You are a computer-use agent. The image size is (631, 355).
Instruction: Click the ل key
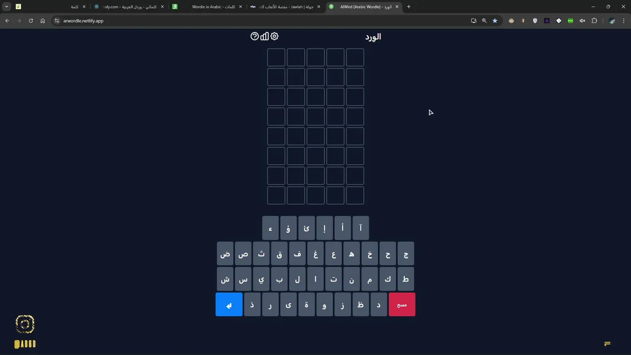[x=297, y=280]
